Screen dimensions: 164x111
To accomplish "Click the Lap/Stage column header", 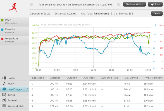I will 38,78.
